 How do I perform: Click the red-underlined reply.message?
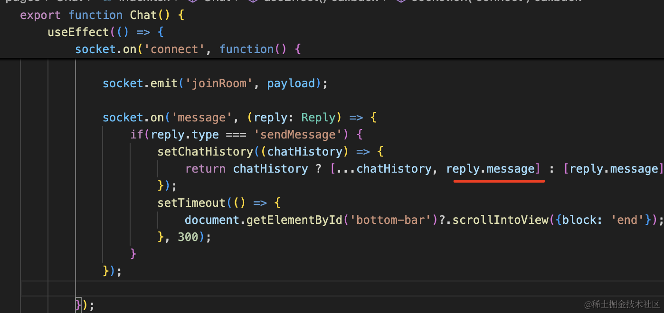pyautogui.click(x=490, y=169)
